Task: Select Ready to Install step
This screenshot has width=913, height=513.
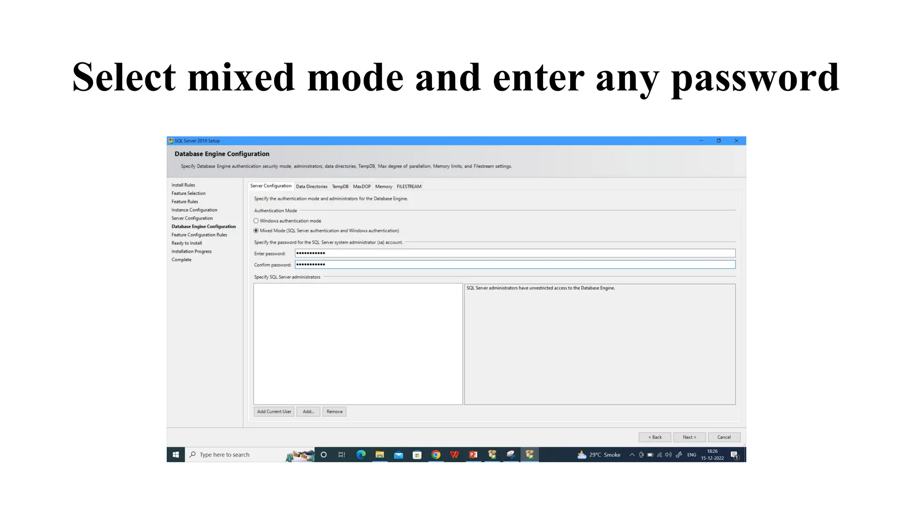Action: tap(187, 243)
